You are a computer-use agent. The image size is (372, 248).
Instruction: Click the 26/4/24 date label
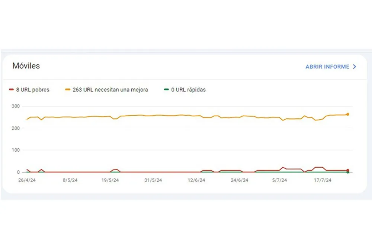(27, 180)
